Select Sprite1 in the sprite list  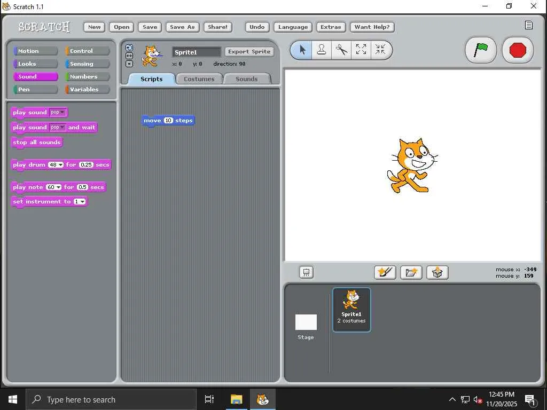tap(351, 310)
